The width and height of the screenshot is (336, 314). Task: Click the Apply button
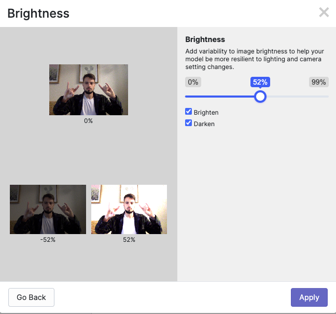point(309,297)
